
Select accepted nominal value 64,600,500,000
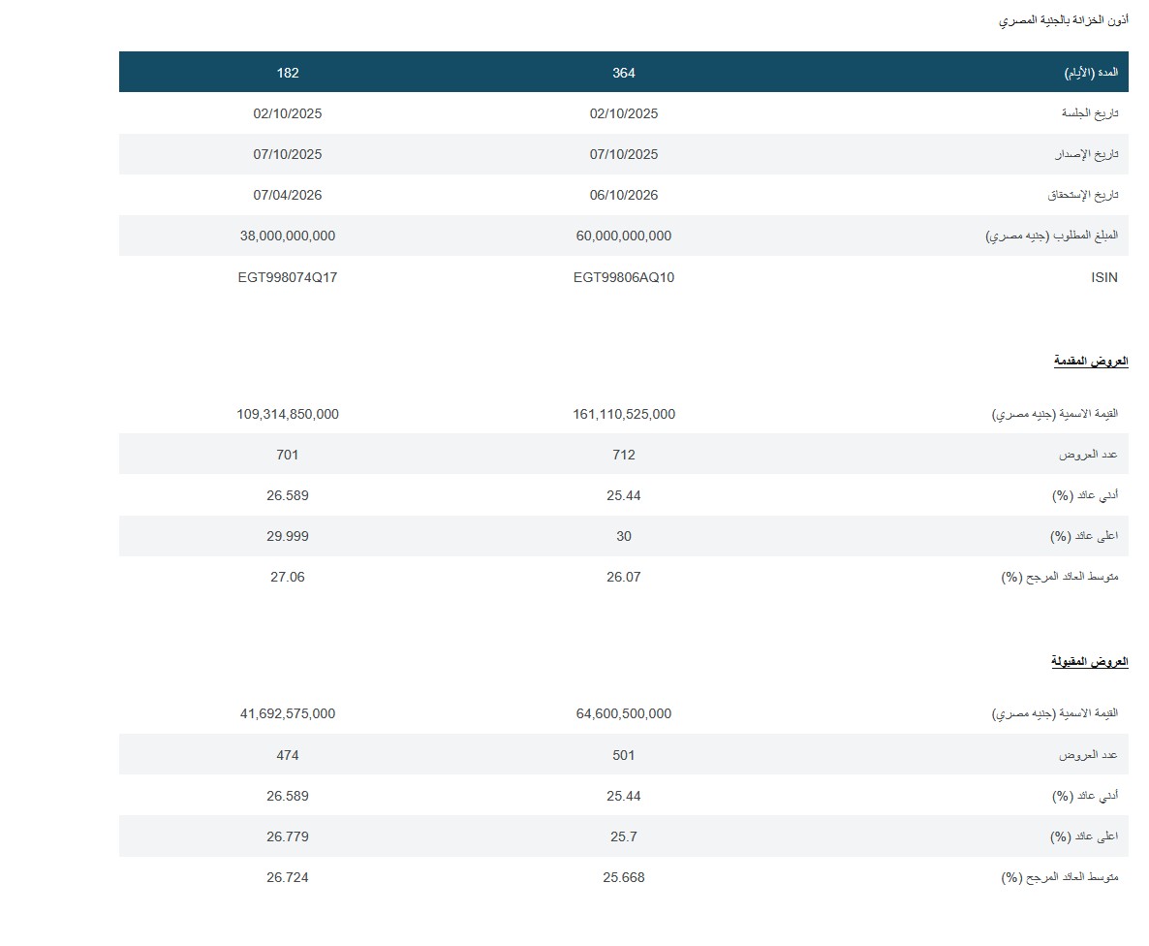pos(624,713)
